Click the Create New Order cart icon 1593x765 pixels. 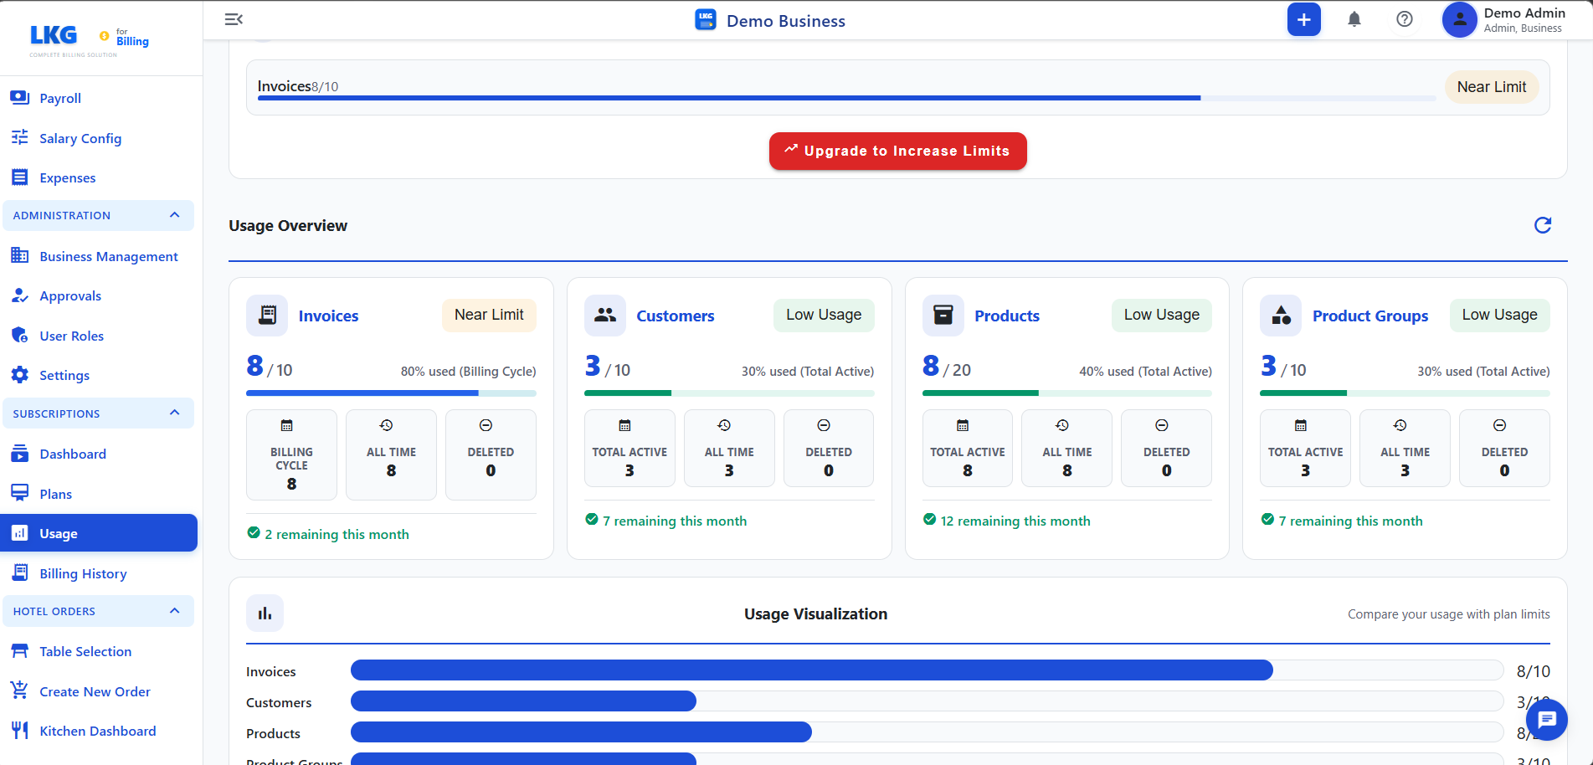click(20, 691)
